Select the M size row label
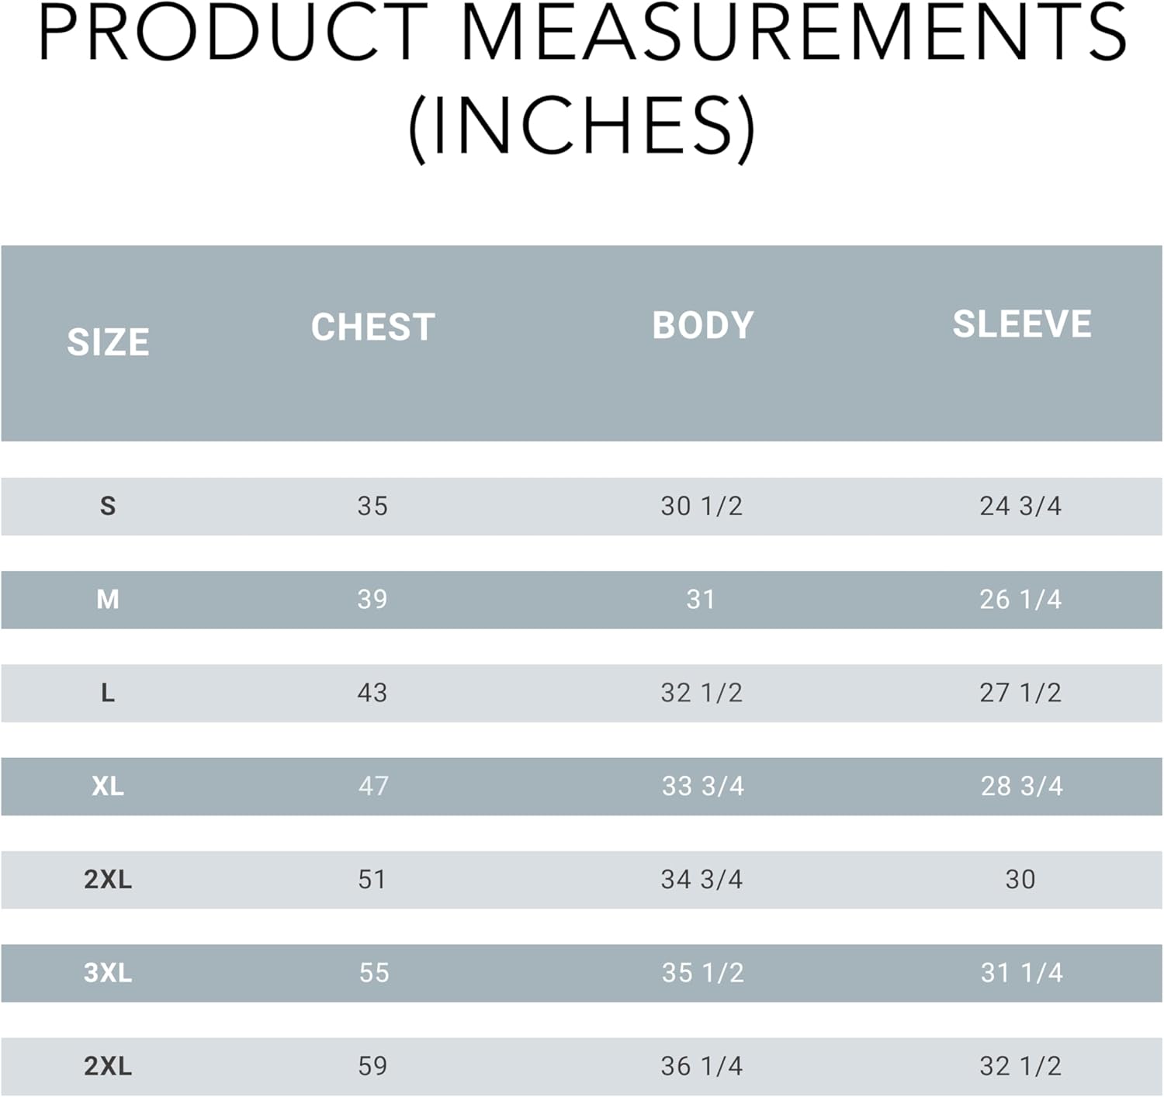Screen dimensions: 1164x1097 tap(108, 599)
